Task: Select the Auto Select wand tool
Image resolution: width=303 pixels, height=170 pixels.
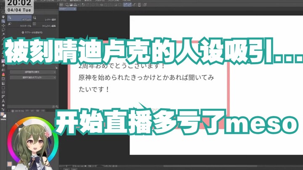Action: tap(3, 34)
